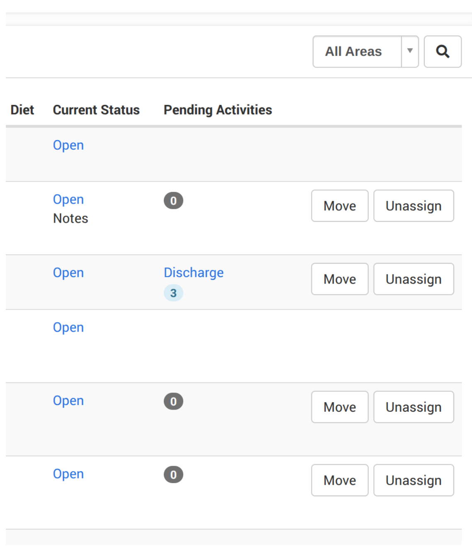Open the All Areas dropdown
Viewport: 472px width, 551px height.
tap(365, 51)
